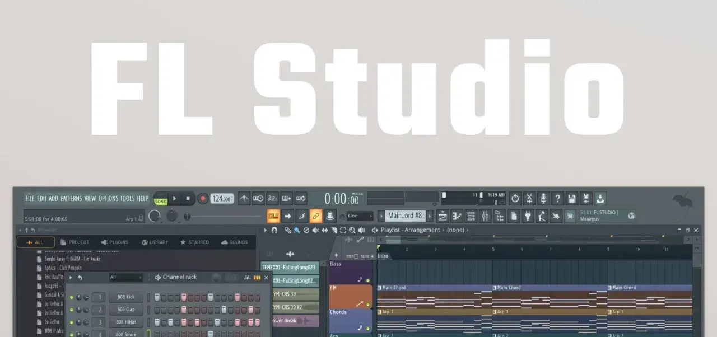Viewport: 717px width, 337px height.
Task: Open the TOOLS menu
Action: click(127, 199)
